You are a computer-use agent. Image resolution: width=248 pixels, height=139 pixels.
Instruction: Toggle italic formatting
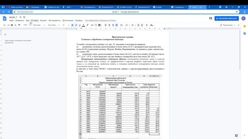(76, 25)
